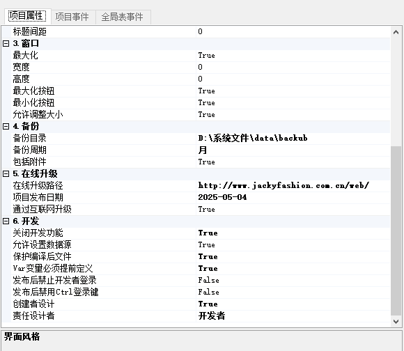Select the 关闭开发功能 property label
The image size is (404, 351).
click(x=38, y=233)
